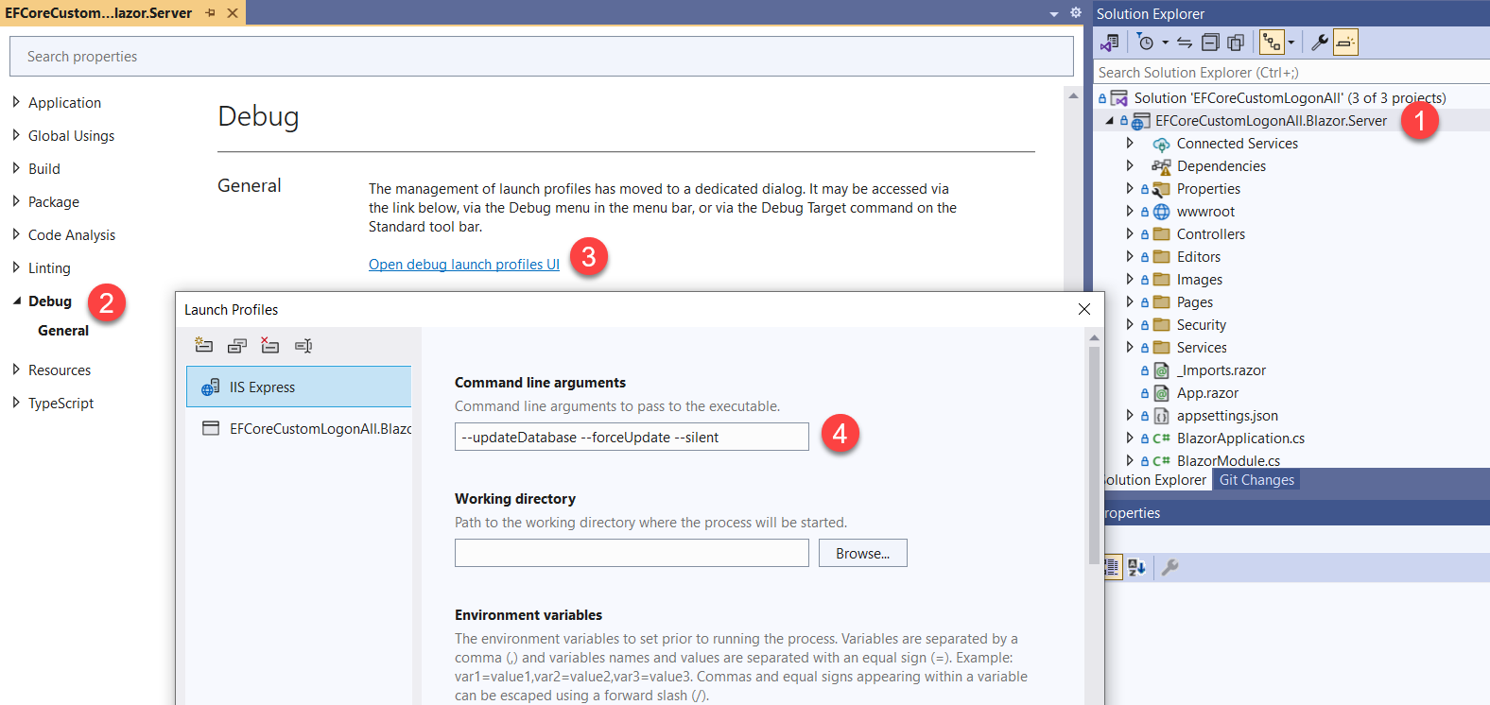The image size is (1490, 705).
Task: Click the Pending Changes Filter clock icon
Action: [1145, 43]
